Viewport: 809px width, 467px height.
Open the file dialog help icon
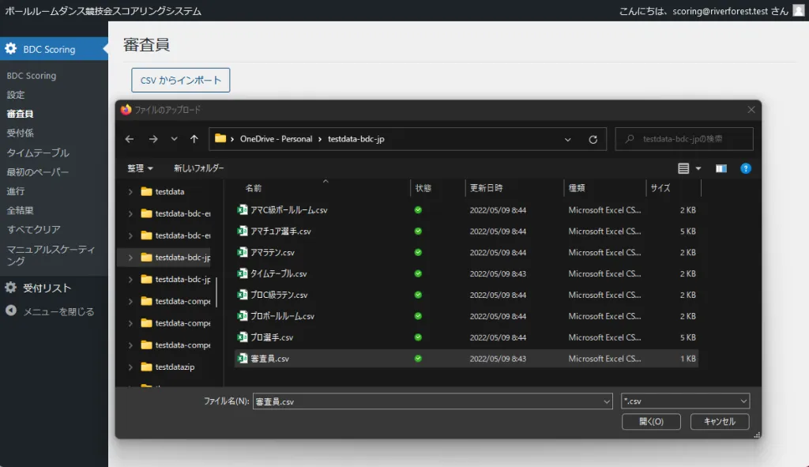[x=745, y=168]
